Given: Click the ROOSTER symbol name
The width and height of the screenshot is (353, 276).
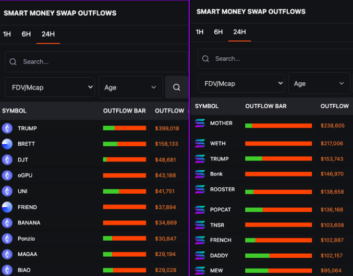Looking at the screenshot, I should point(223,189).
